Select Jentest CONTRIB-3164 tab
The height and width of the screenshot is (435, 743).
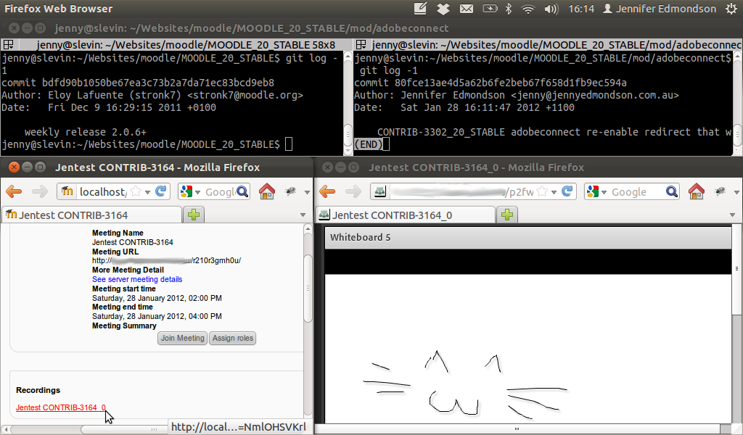92,215
